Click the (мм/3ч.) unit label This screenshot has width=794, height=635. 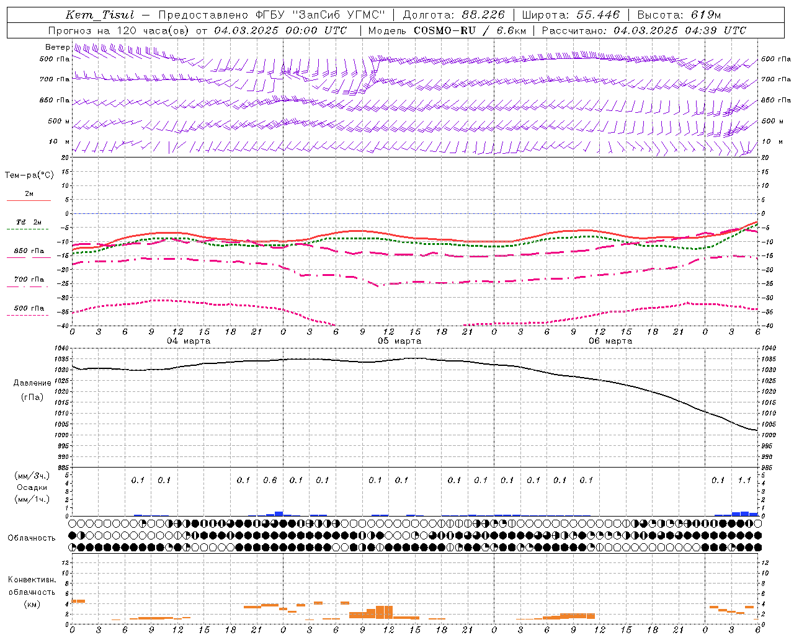click(32, 476)
